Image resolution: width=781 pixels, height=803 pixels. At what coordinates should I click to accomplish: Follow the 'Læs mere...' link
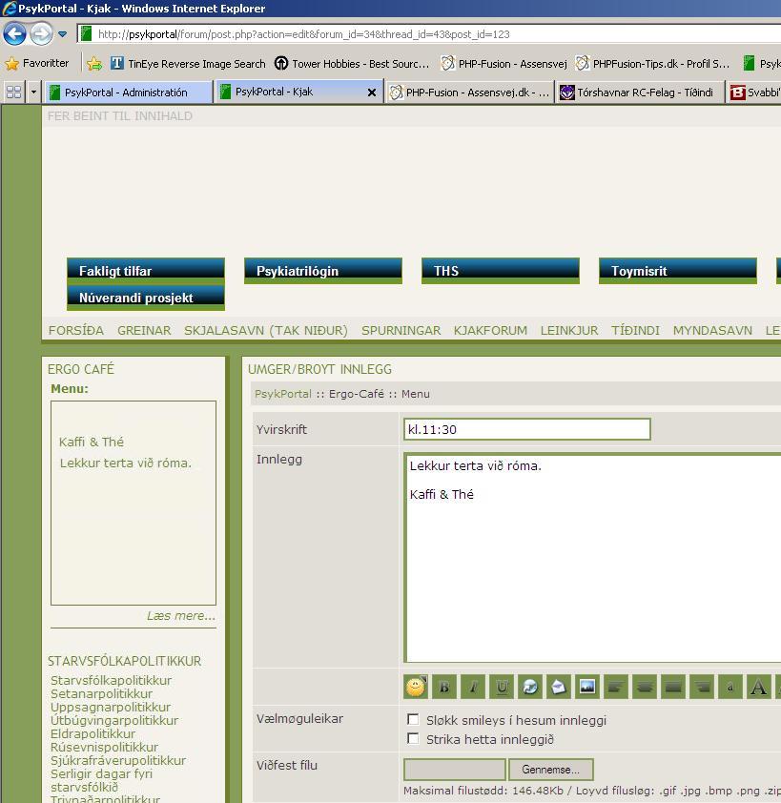point(181,616)
